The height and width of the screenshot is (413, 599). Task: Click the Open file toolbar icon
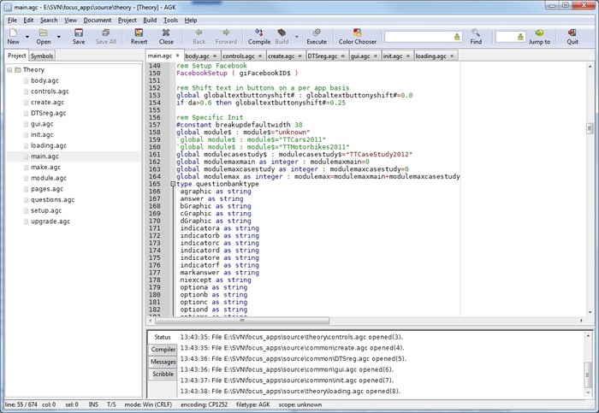pos(43,36)
